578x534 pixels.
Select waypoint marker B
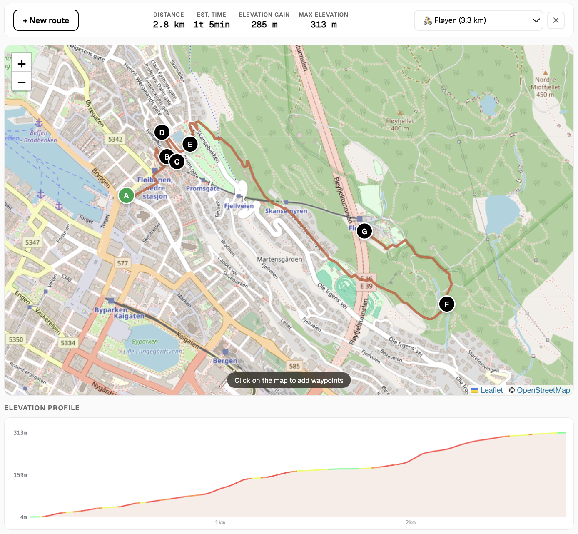[167, 157]
